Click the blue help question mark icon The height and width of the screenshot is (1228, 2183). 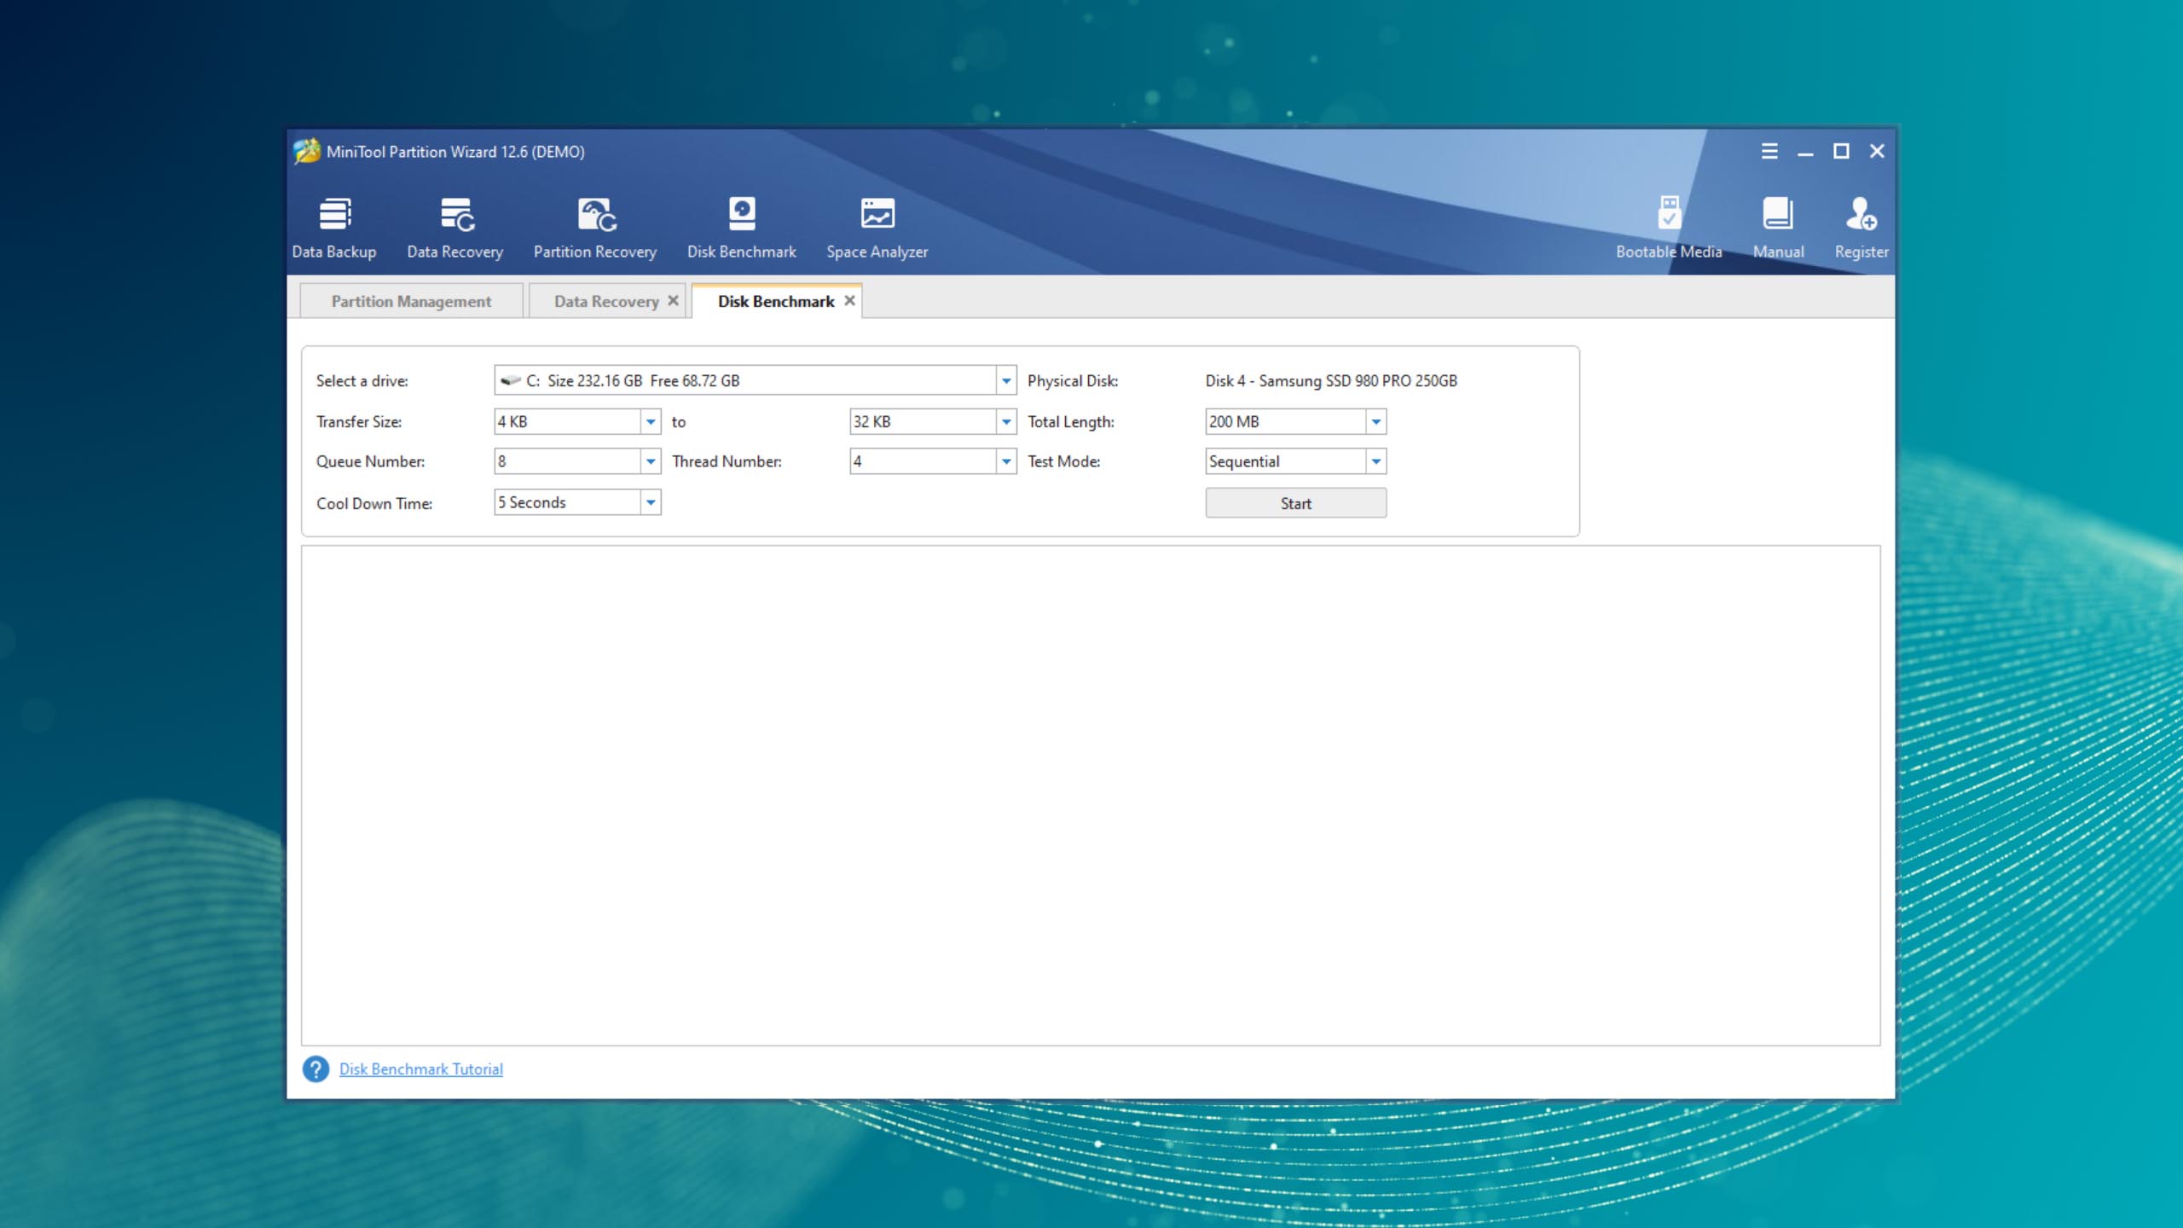316,1069
